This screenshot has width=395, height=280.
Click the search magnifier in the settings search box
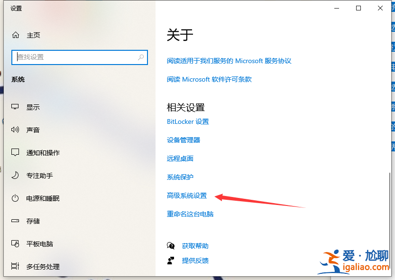coord(141,57)
